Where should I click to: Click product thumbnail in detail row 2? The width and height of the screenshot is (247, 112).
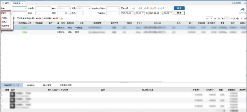(x=12, y=100)
